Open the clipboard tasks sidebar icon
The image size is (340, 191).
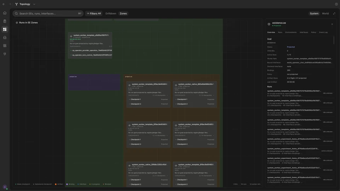click(5, 21)
